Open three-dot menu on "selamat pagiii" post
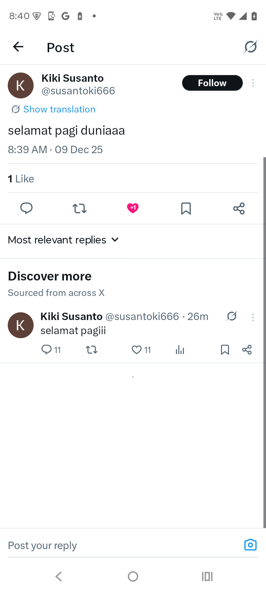 pyautogui.click(x=253, y=317)
